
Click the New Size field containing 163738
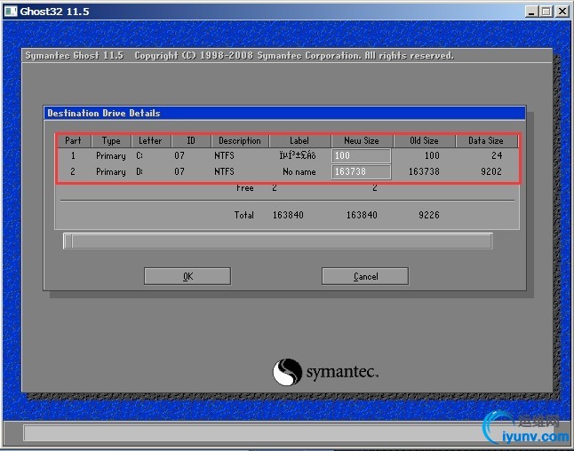361,171
